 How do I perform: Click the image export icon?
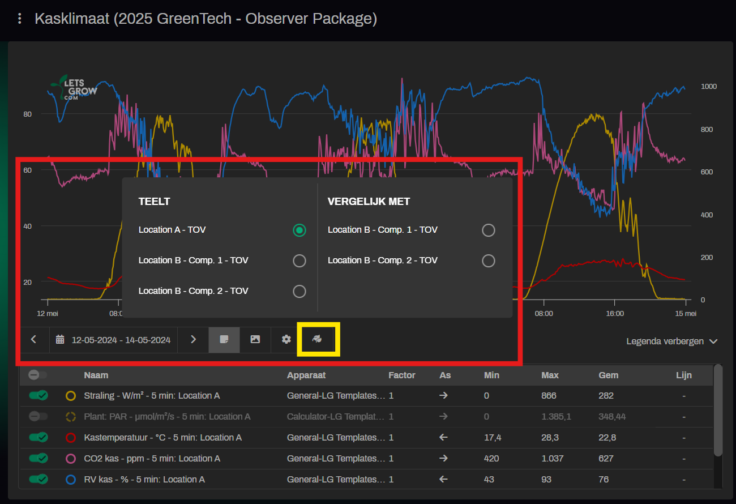point(255,339)
